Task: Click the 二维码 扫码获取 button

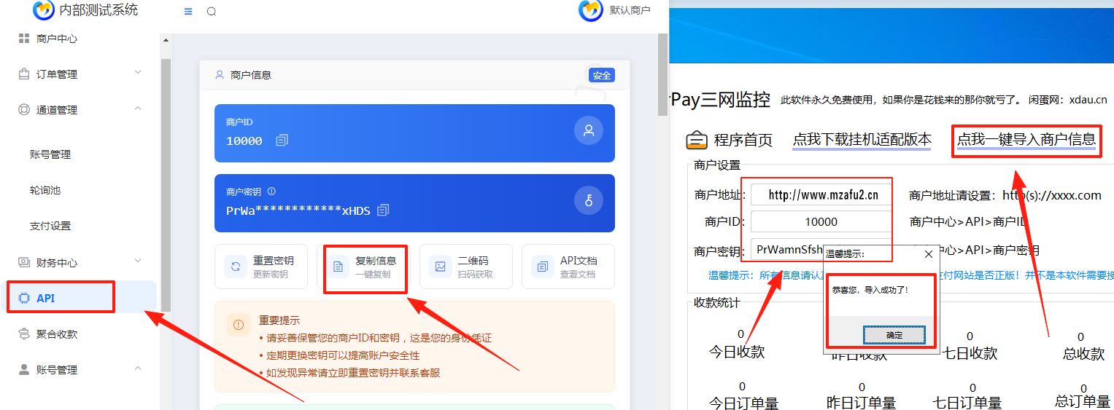Action: [x=466, y=267]
